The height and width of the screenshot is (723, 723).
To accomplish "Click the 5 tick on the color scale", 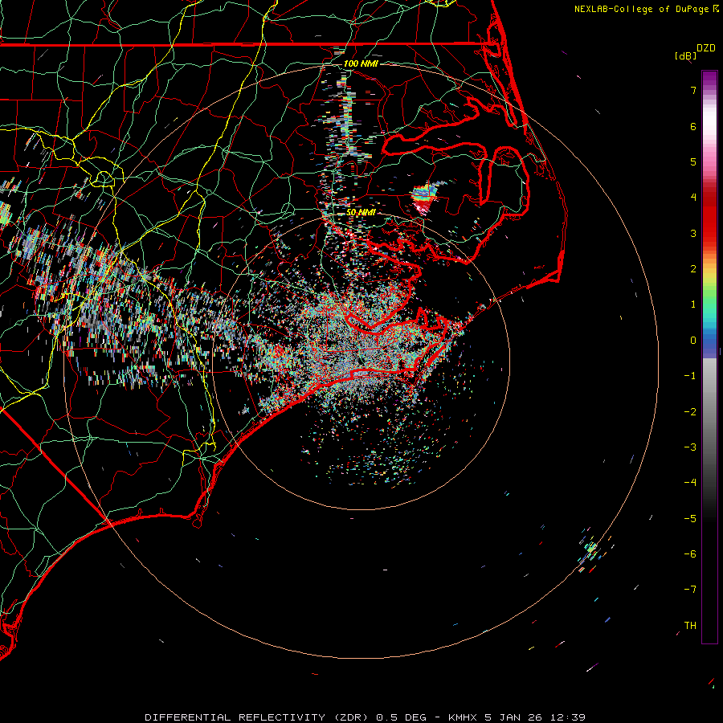I will 692,162.
